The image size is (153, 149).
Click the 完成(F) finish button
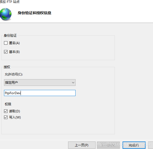pyautogui.click(x=134, y=145)
